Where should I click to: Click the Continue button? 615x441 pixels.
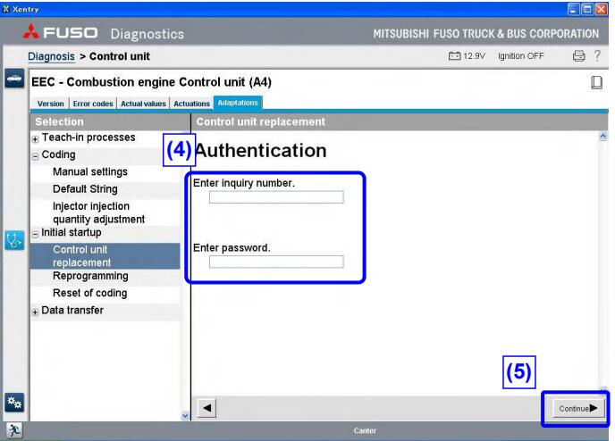coord(578,408)
